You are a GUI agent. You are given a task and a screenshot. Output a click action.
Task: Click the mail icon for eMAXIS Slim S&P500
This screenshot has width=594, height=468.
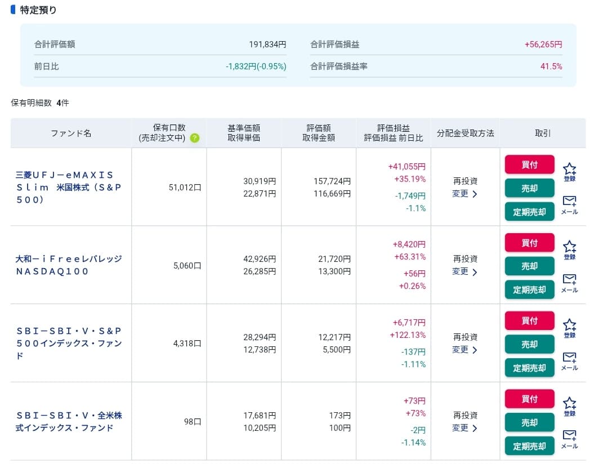pyautogui.click(x=569, y=203)
